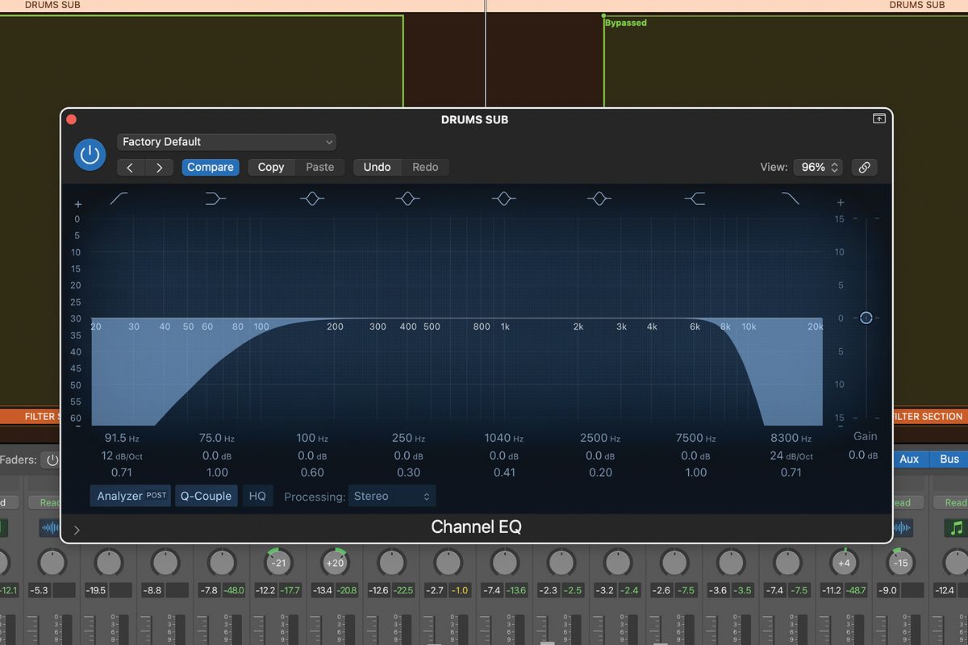Toggle the Q-Couple option
Viewport: 968px width, 645px height.
(206, 496)
